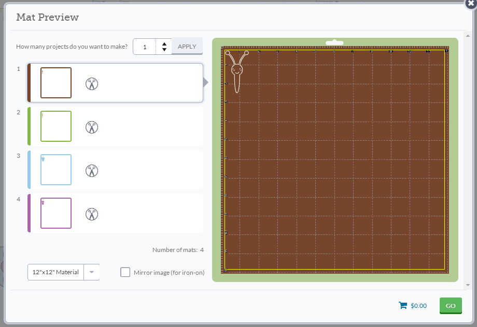Image resolution: width=477 pixels, height=327 pixels.
Task: Apply the project quantity
Action: pos(187,46)
